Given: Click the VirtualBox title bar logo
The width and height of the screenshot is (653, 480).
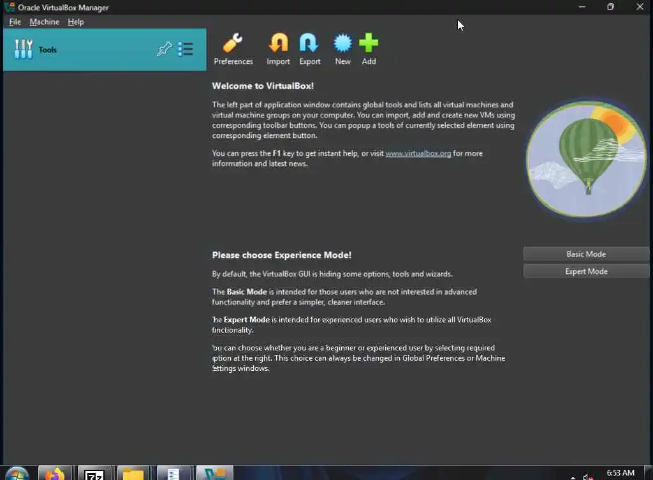Looking at the screenshot, I should pyautogui.click(x=9, y=7).
